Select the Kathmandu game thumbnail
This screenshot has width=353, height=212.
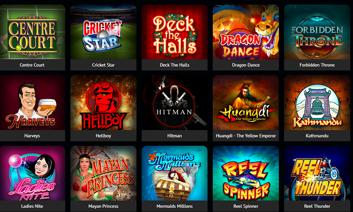[x=317, y=102]
